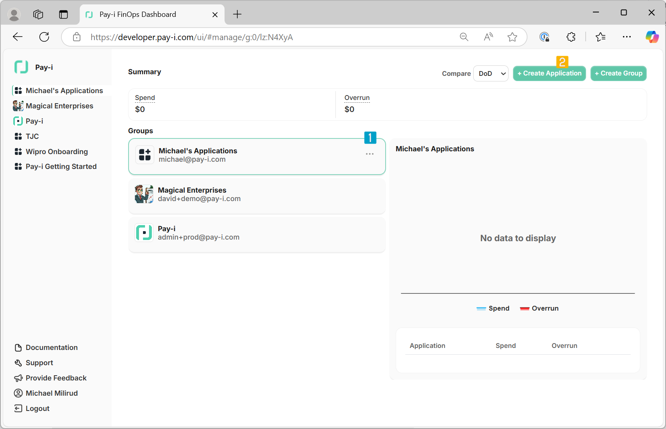
Task: Open Magical Enterprises in sidebar
Action: tap(59, 106)
